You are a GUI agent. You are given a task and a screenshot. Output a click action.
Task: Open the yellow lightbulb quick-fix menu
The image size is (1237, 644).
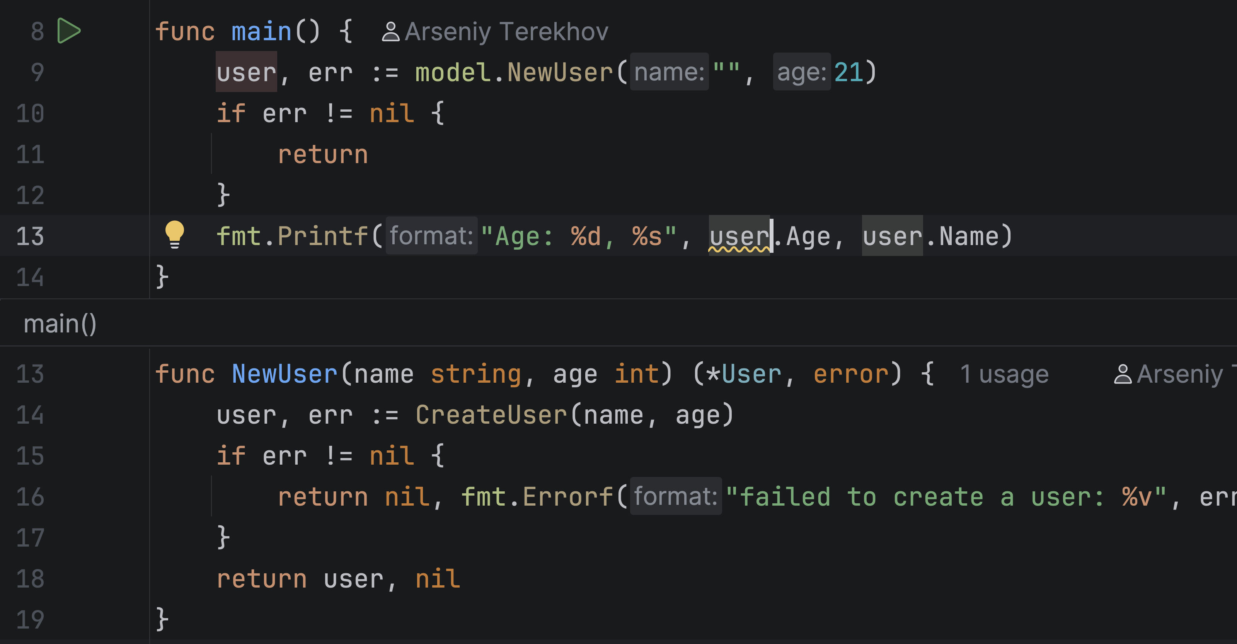click(174, 235)
